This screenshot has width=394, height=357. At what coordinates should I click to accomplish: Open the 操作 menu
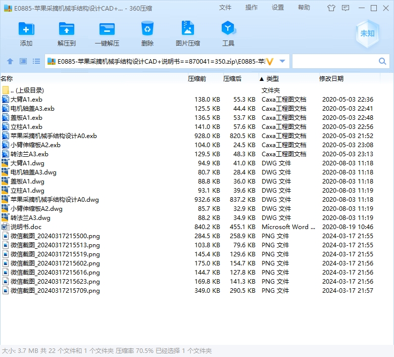coord(252,8)
